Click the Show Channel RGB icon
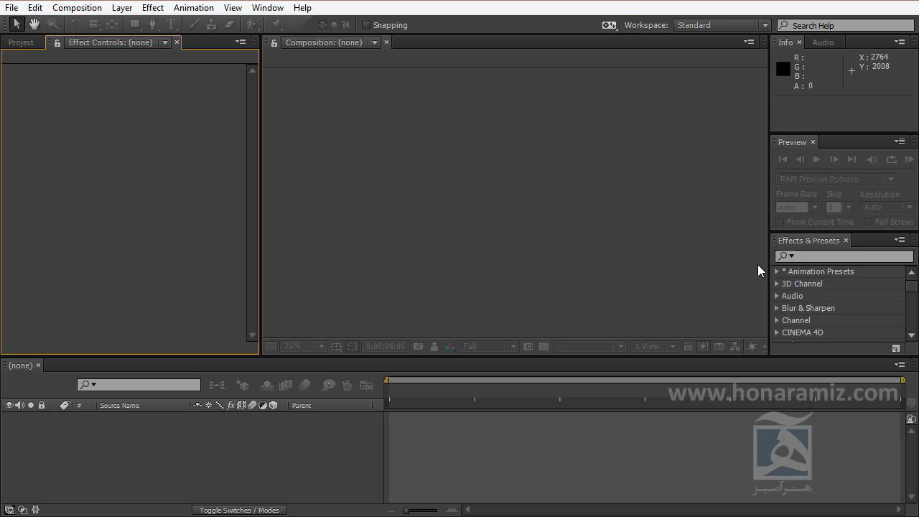 [450, 346]
